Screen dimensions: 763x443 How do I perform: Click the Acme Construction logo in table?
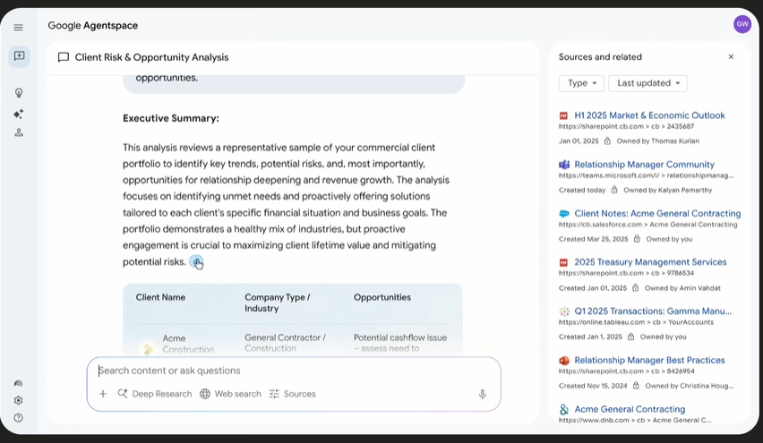tap(148, 348)
